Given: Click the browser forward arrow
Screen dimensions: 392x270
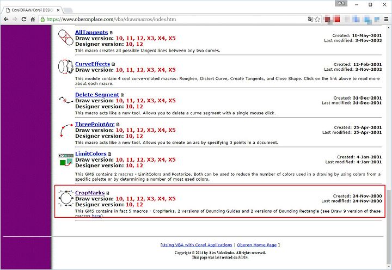Looking at the screenshot, I should pos(15,19).
